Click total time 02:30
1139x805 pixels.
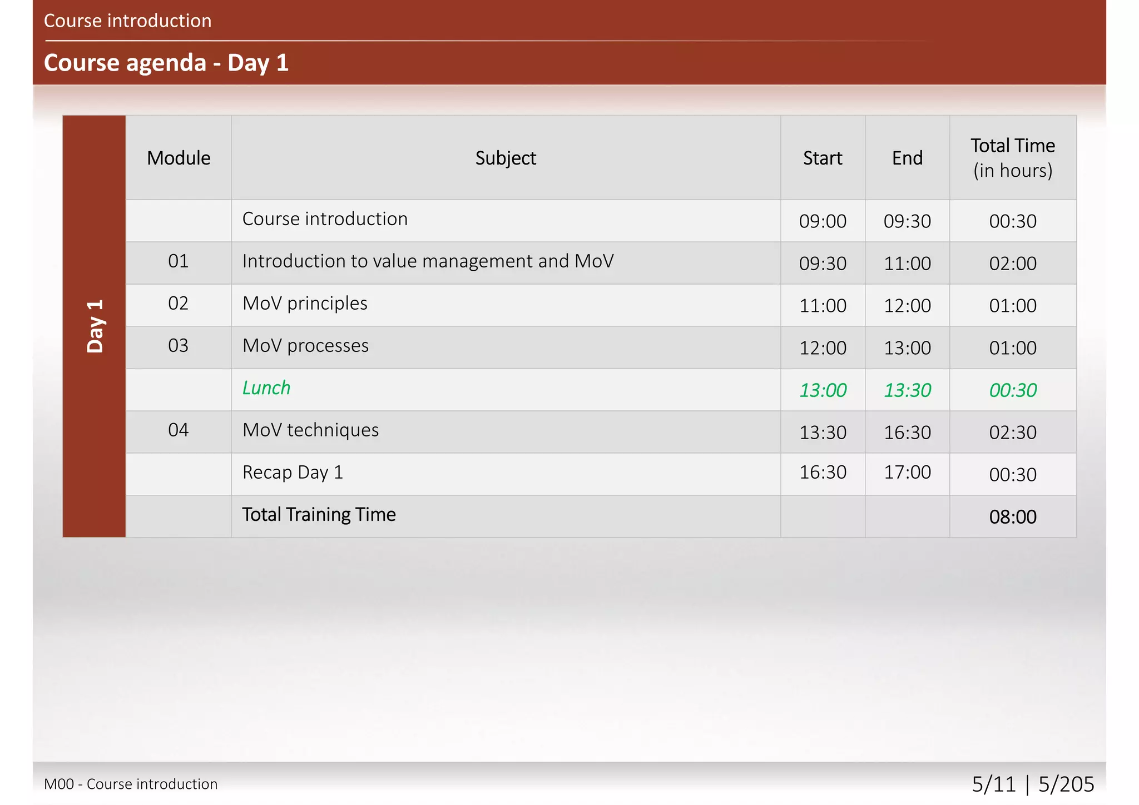1013,433
